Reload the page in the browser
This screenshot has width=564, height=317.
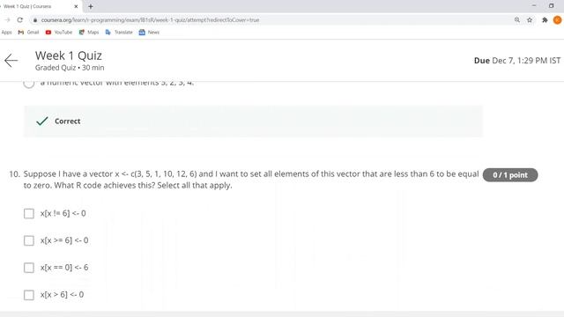(x=19, y=20)
